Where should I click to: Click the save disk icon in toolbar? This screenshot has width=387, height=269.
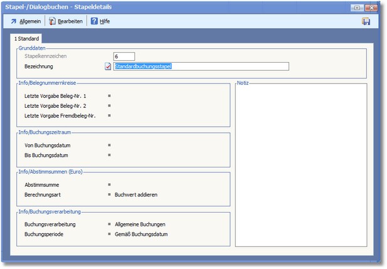(366, 21)
